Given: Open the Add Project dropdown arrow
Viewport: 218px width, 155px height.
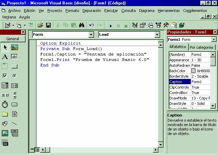Looking at the screenshot, I should (x=13, y=26).
